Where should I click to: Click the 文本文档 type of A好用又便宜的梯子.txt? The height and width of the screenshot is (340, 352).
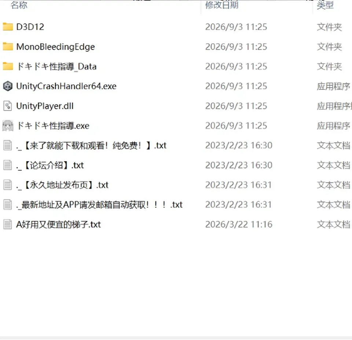click(334, 225)
